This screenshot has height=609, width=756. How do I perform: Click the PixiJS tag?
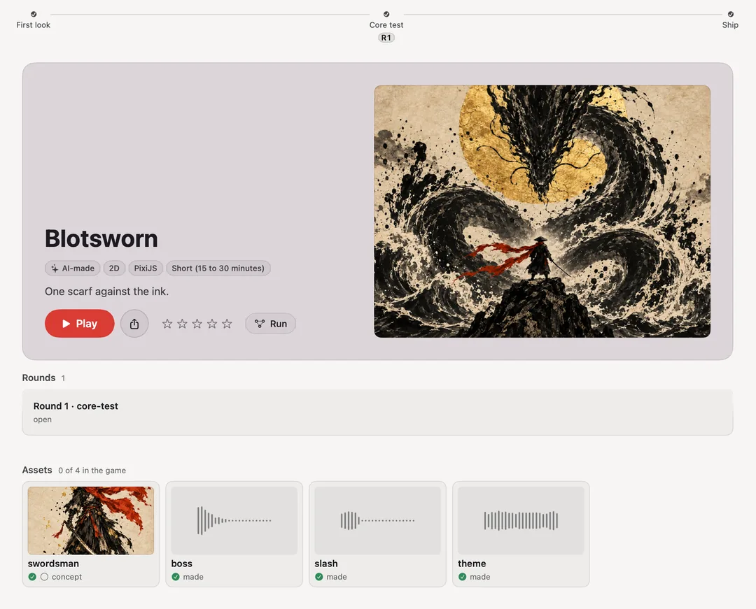click(146, 268)
